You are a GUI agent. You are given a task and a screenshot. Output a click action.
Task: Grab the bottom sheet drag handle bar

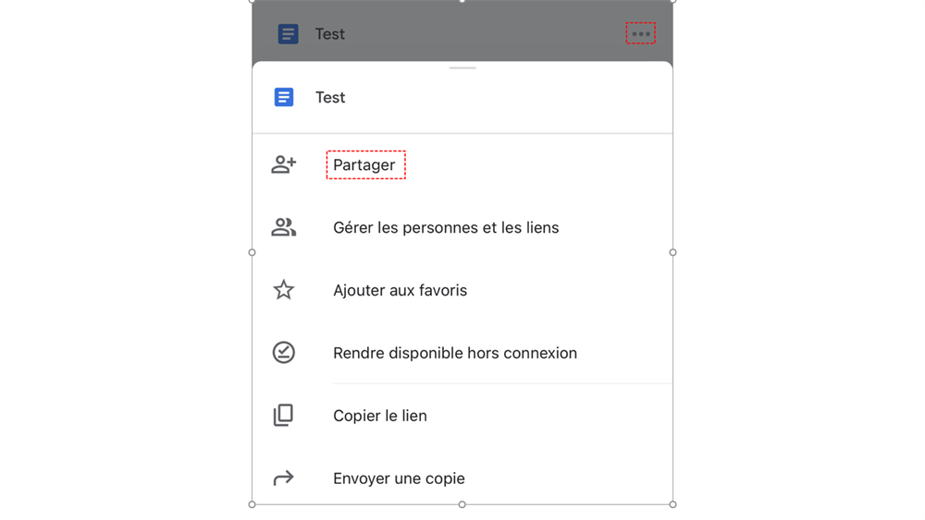pyautogui.click(x=462, y=68)
